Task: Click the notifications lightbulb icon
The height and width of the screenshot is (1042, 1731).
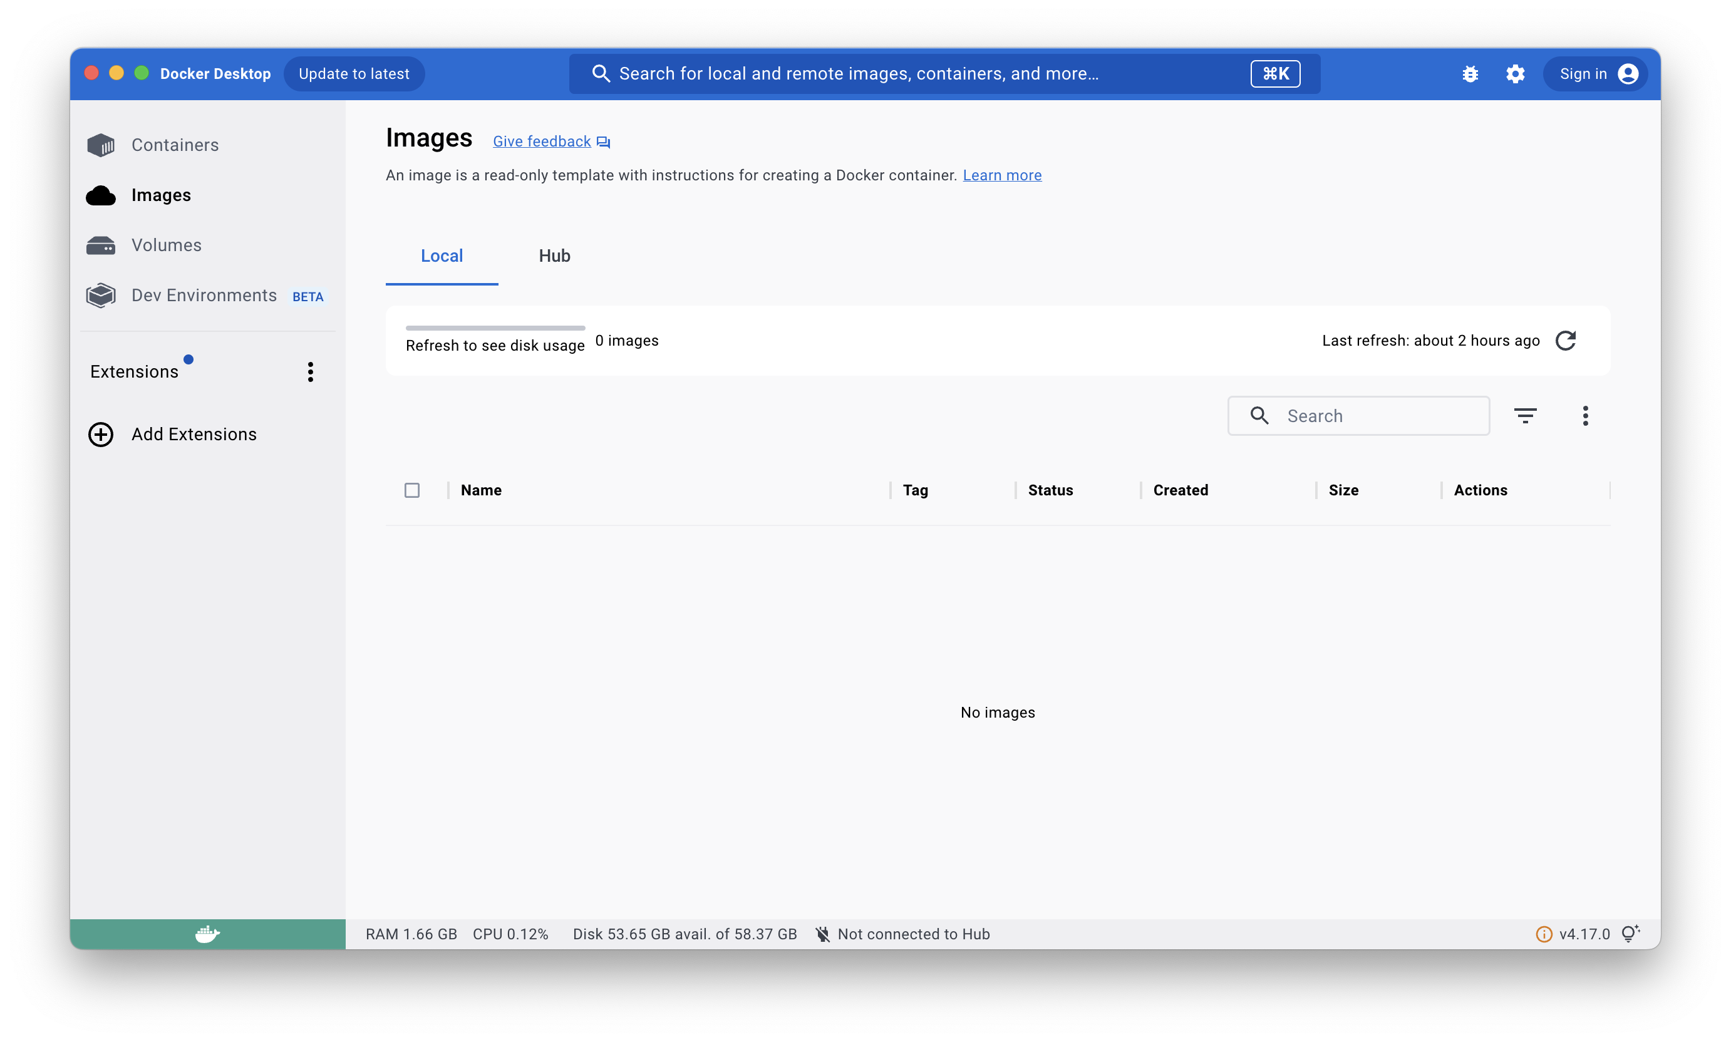Action: tap(1630, 933)
